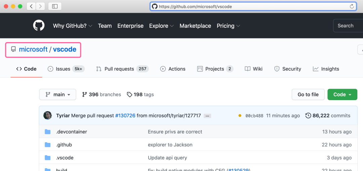The height and width of the screenshot is (171, 363).
Task: Click the Pull requests 257 counter badge
Action: point(143,69)
